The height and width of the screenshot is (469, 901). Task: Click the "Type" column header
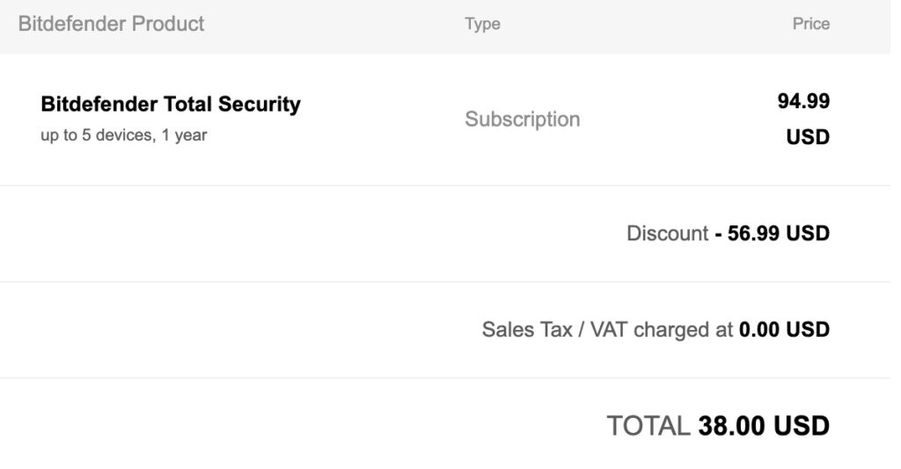(x=482, y=25)
